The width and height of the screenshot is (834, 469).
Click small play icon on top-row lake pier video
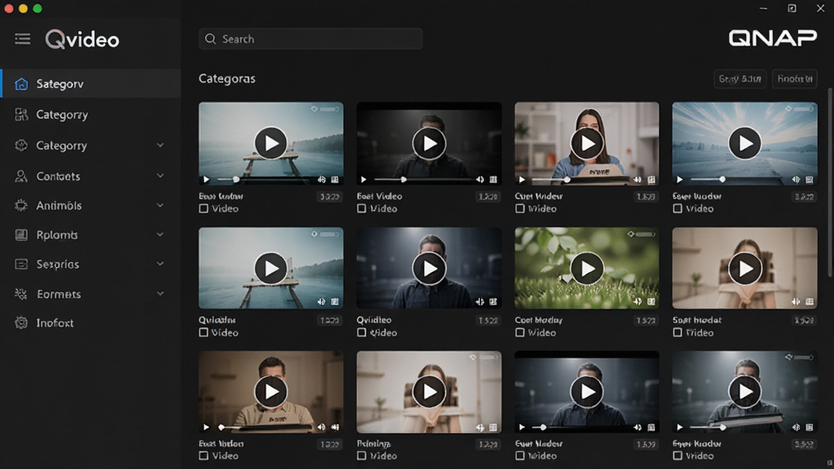coord(206,180)
